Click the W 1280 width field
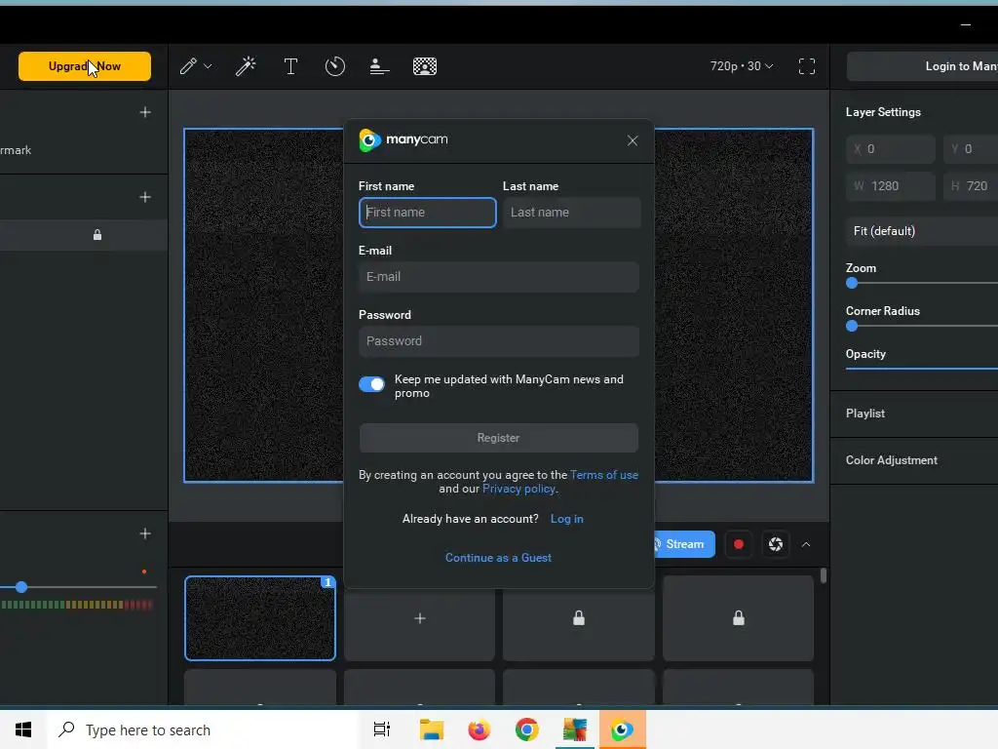The width and height of the screenshot is (998, 749). (891, 186)
